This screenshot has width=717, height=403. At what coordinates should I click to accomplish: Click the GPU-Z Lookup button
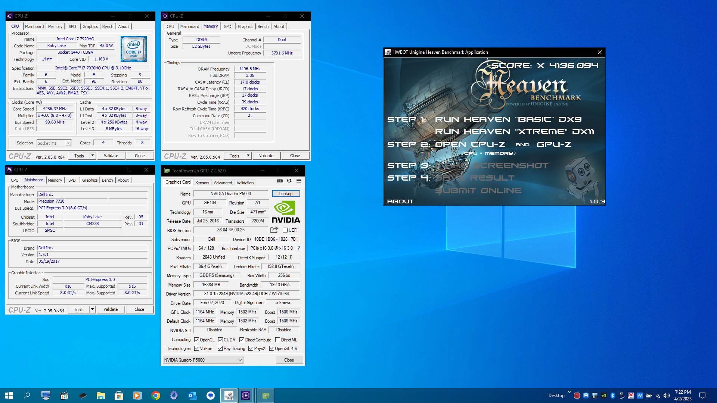[286, 194]
